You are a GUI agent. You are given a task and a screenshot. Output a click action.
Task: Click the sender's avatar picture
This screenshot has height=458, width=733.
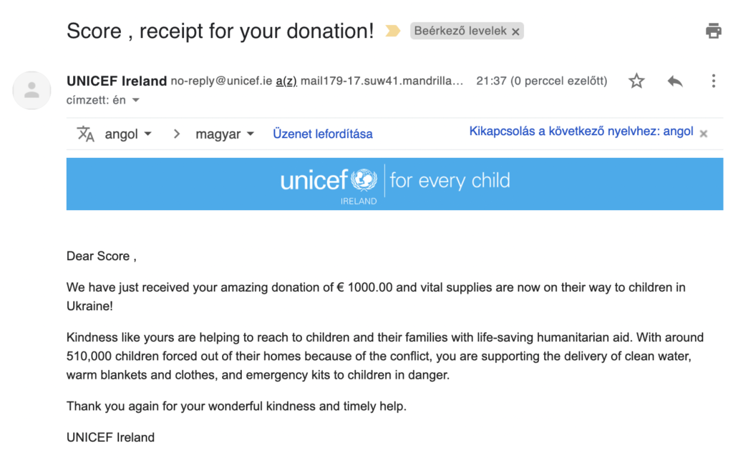pyautogui.click(x=31, y=91)
